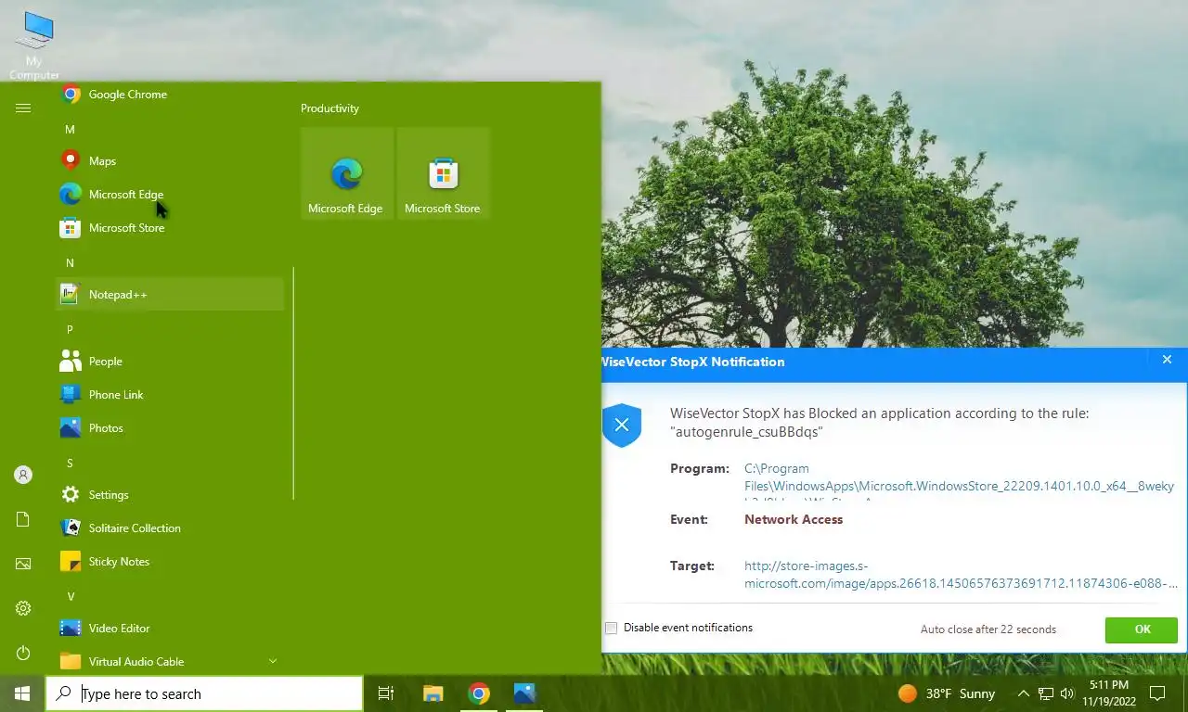Open Chrome from the taskbar
Screen dimensions: 1188x712
(x=479, y=693)
